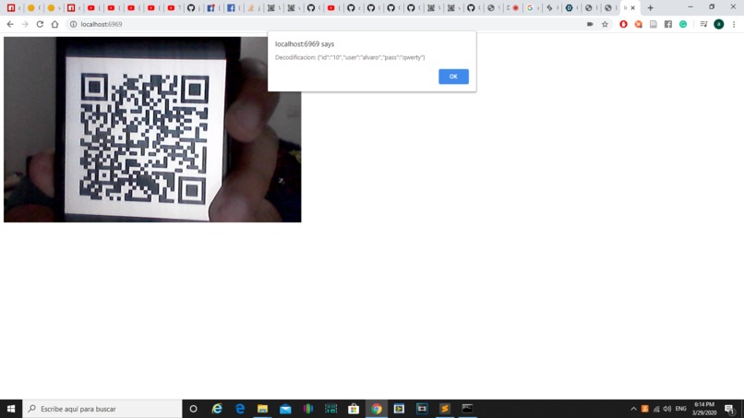The image size is (744, 418).
Task: Focus the address bar showing localhost:6969
Action: [x=328, y=24]
